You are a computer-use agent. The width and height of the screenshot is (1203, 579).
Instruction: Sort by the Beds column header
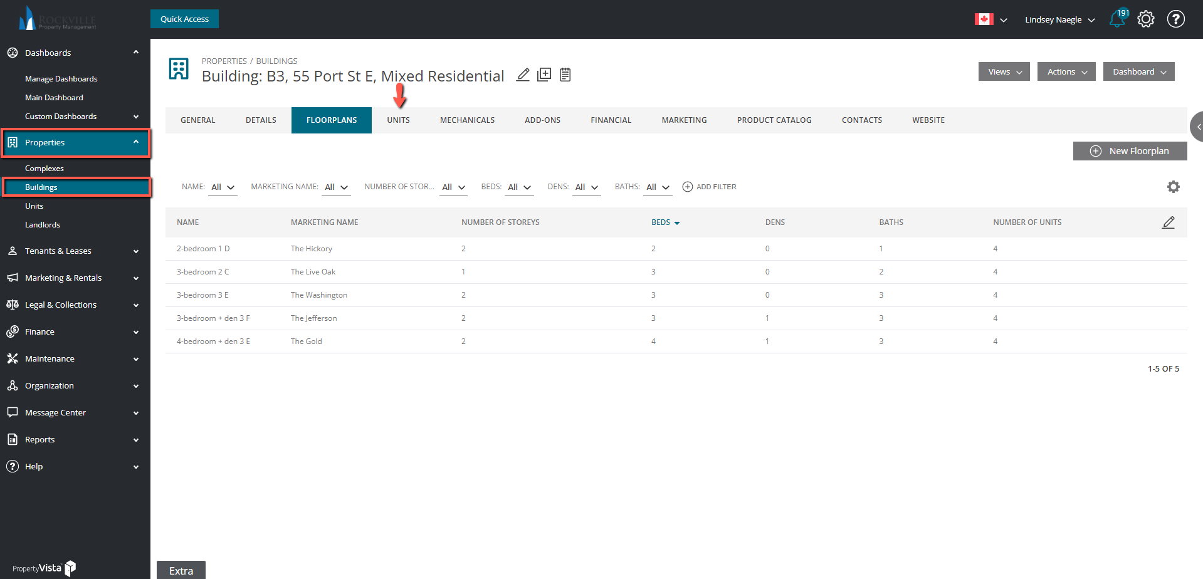tap(665, 222)
